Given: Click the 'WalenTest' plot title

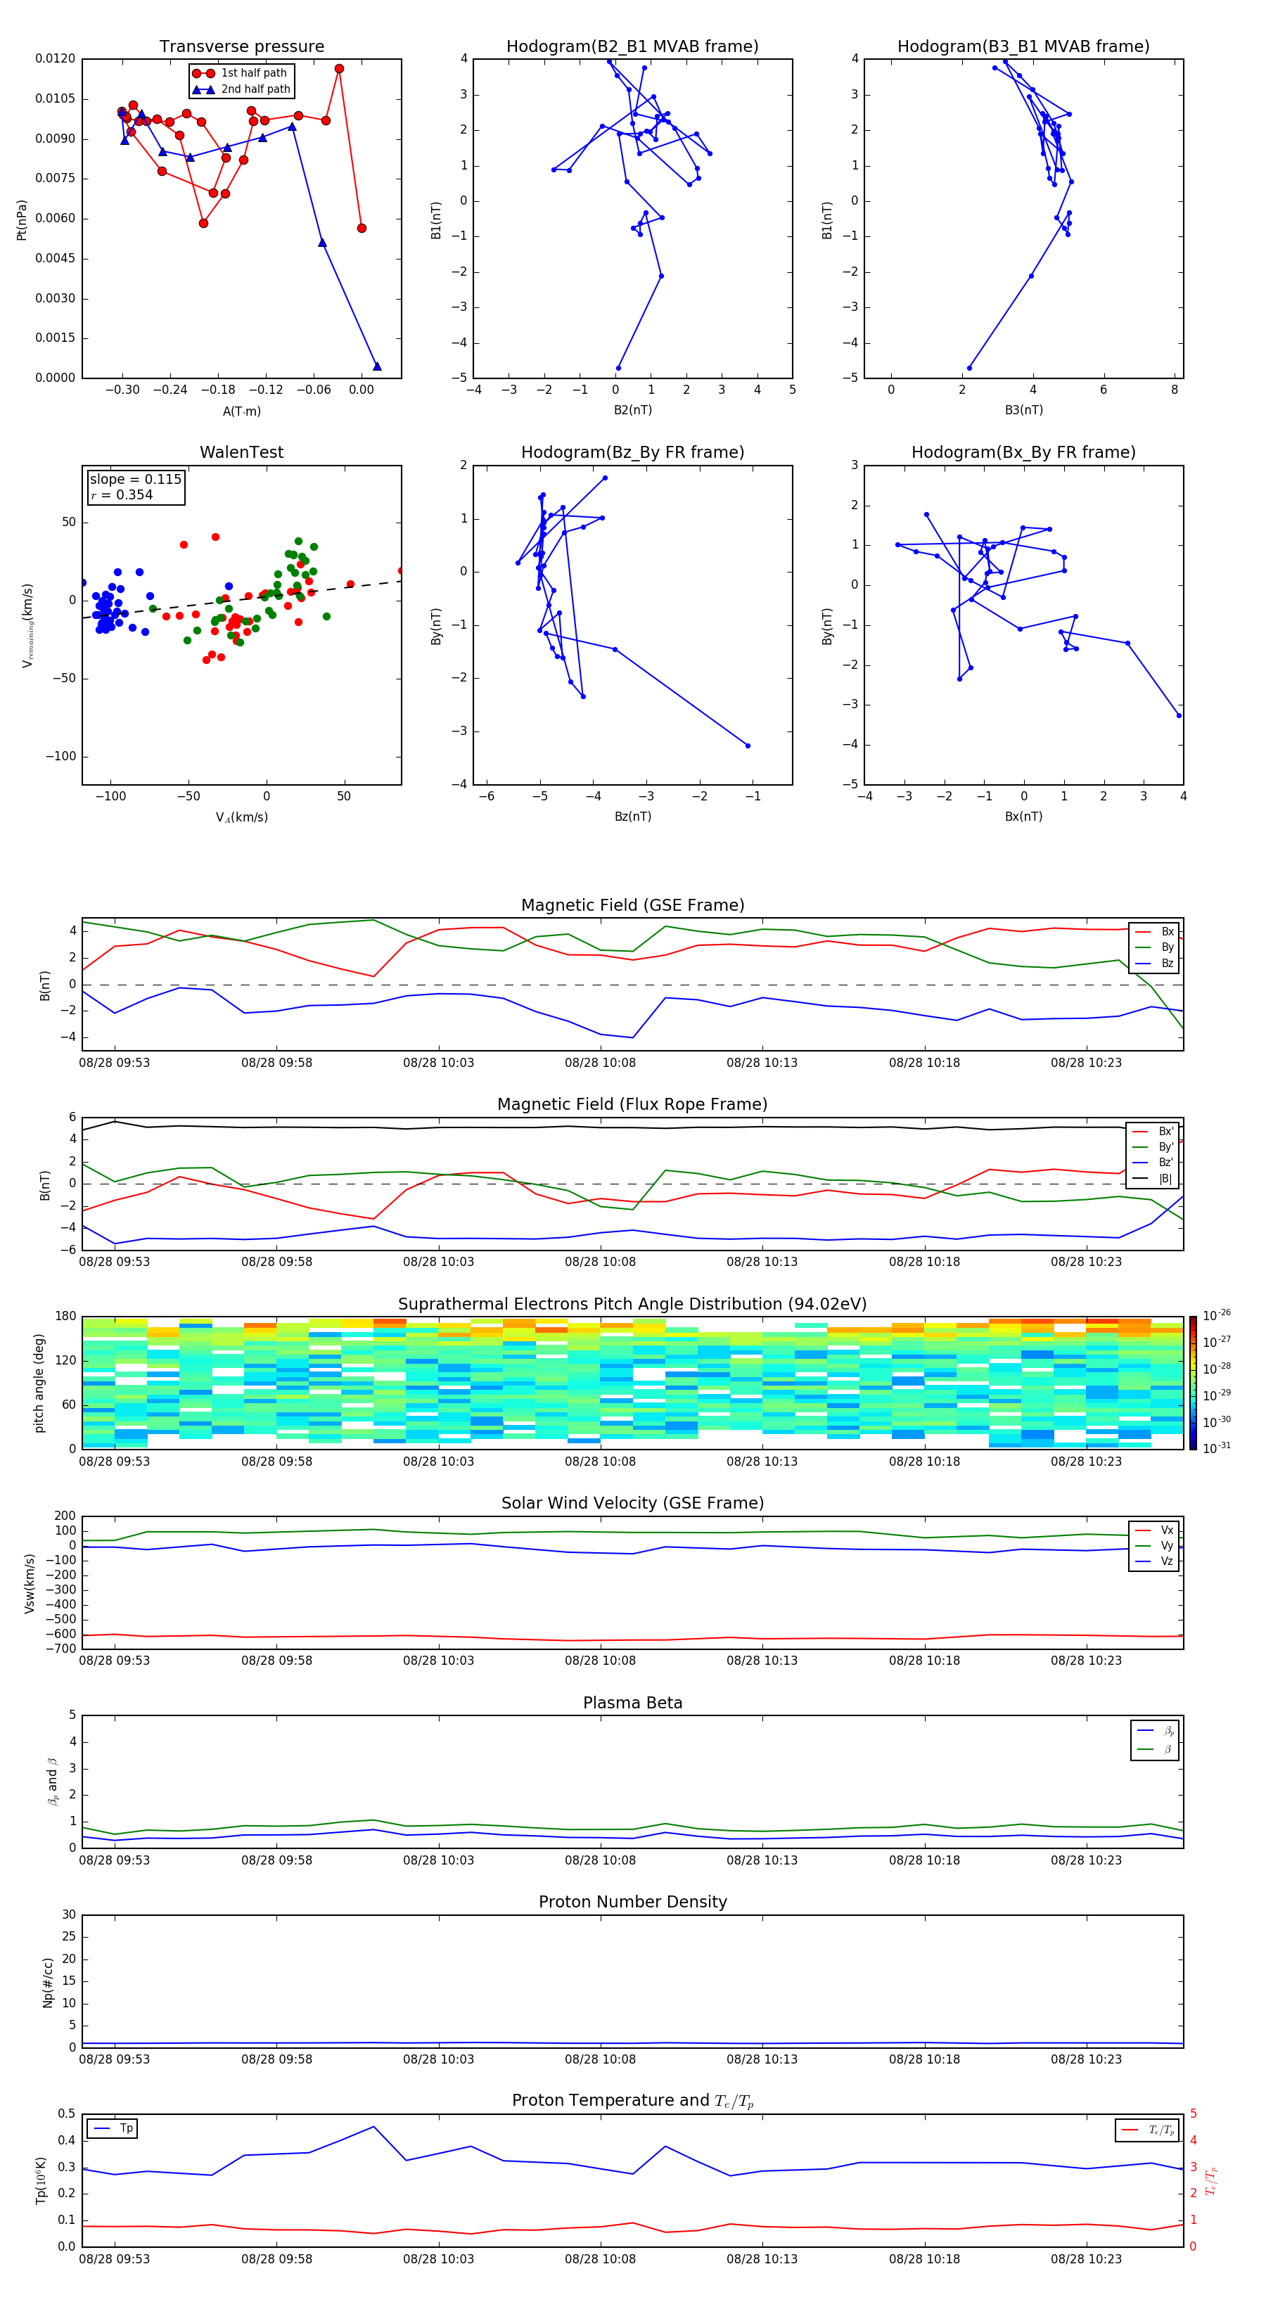Looking at the screenshot, I should [241, 452].
